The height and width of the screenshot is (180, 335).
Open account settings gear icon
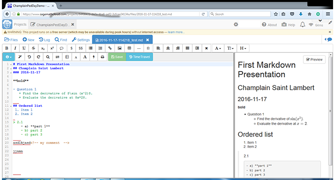pyautogui.click(x=236, y=24)
